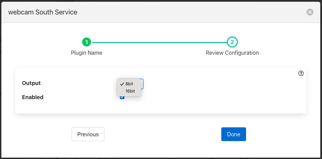322x159 pixels.
Task: Select 8bit from the Output list
Action: [129, 84]
